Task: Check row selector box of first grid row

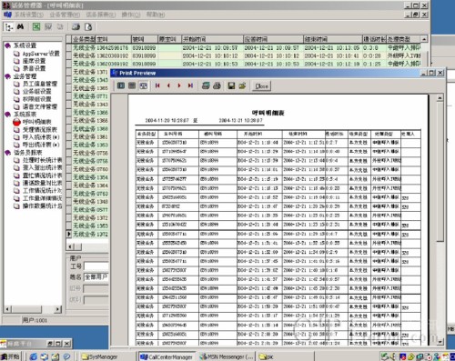Action: pyautogui.click(x=69, y=47)
